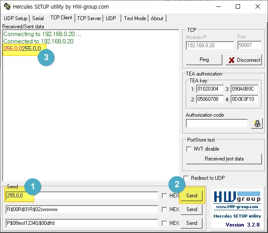Enable HEX for the R$00R$01R$02swswsw line

coord(164,209)
